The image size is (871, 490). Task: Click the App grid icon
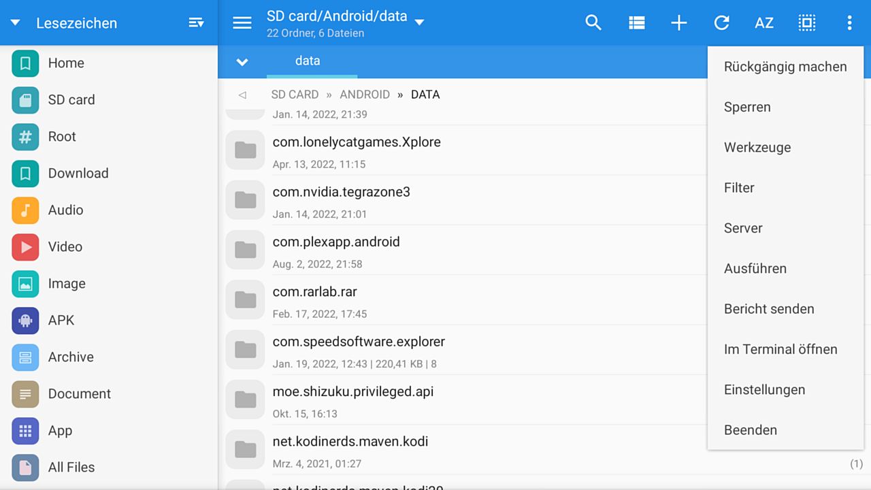[25, 431]
